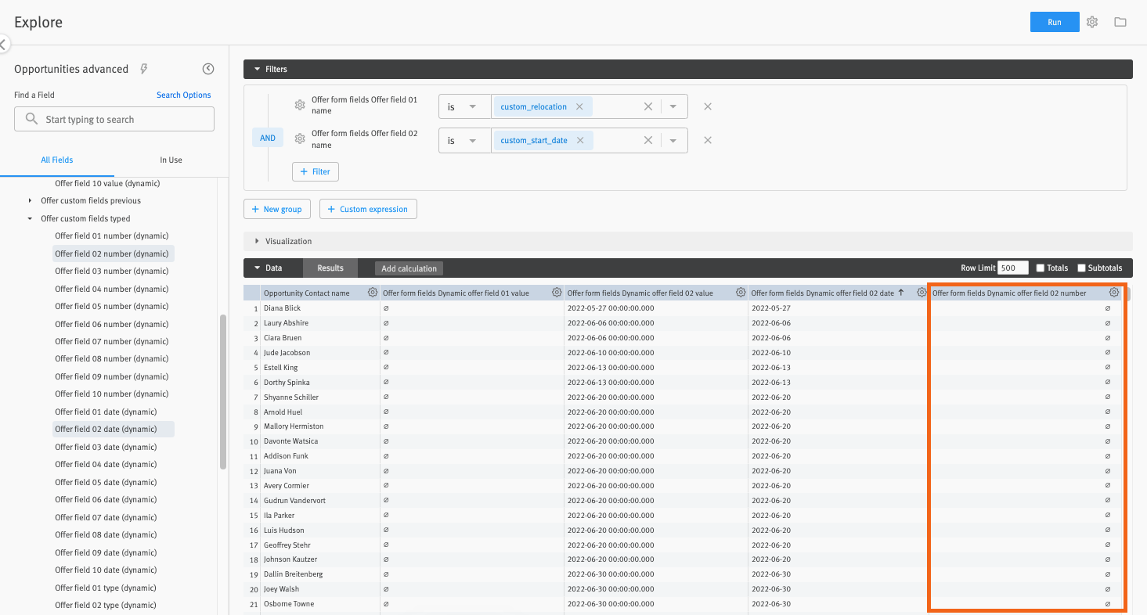Open the folder icon in top right
This screenshot has width=1147, height=615.
pos(1120,22)
